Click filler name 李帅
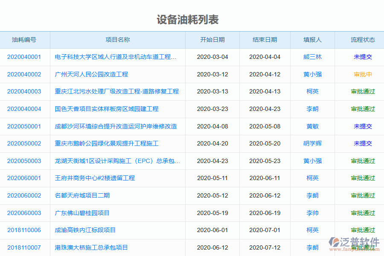The height and width of the screenshot is (256, 384). [x=312, y=213]
